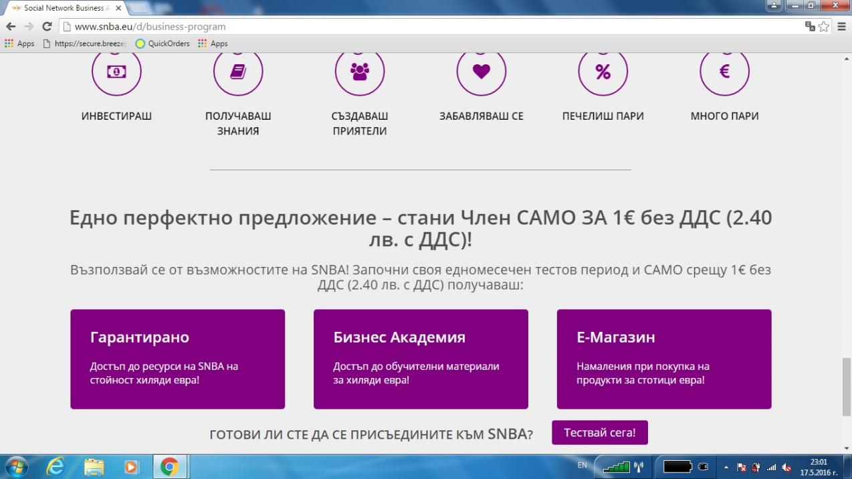This screenshot has width=852, height=479.
Task: Click the page scrollbar thumb
Action: [x=846, y=387]
